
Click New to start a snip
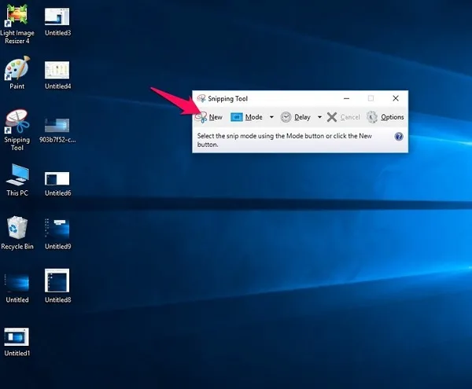[209, 117]
